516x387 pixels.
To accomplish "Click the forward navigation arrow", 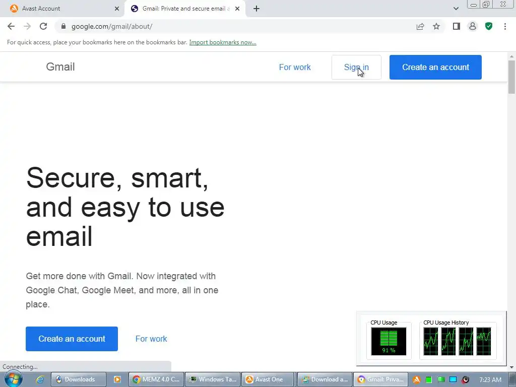I will click(x=27, y=26).
